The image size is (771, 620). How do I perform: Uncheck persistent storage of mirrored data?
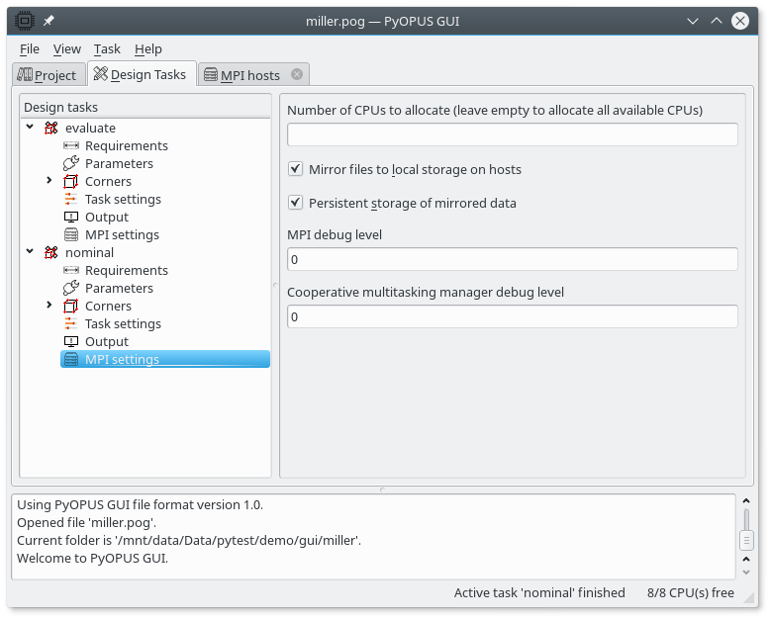click(295, 203)
